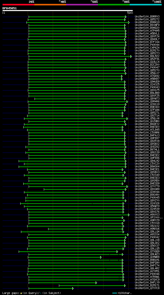The width and height of the screenshot is (164, 295).
Task: Click the green ~80% identity legend segment
Action: click(x=114, y=5)
